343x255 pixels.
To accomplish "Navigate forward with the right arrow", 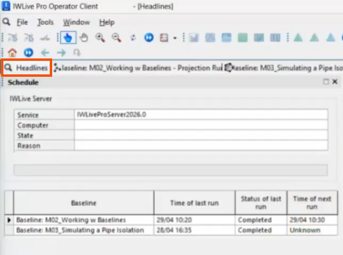I will [x=61, y=53].
